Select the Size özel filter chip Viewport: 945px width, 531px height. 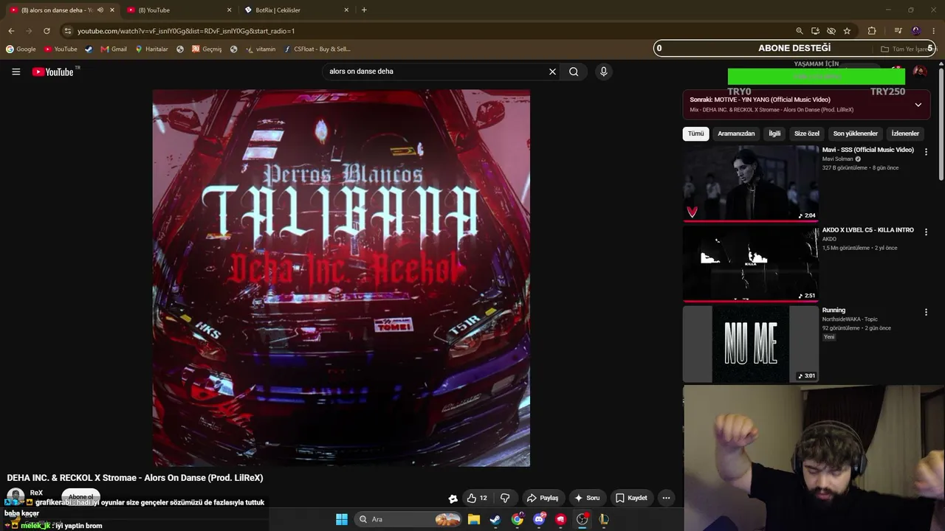(x=807, y=133)
